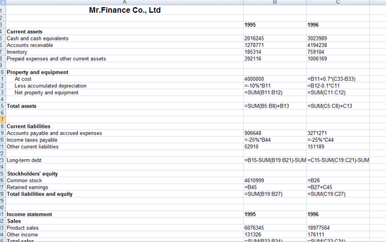Click Less accumulated depreciation label
The image size is (386, 242).
(x=50, y=86)
